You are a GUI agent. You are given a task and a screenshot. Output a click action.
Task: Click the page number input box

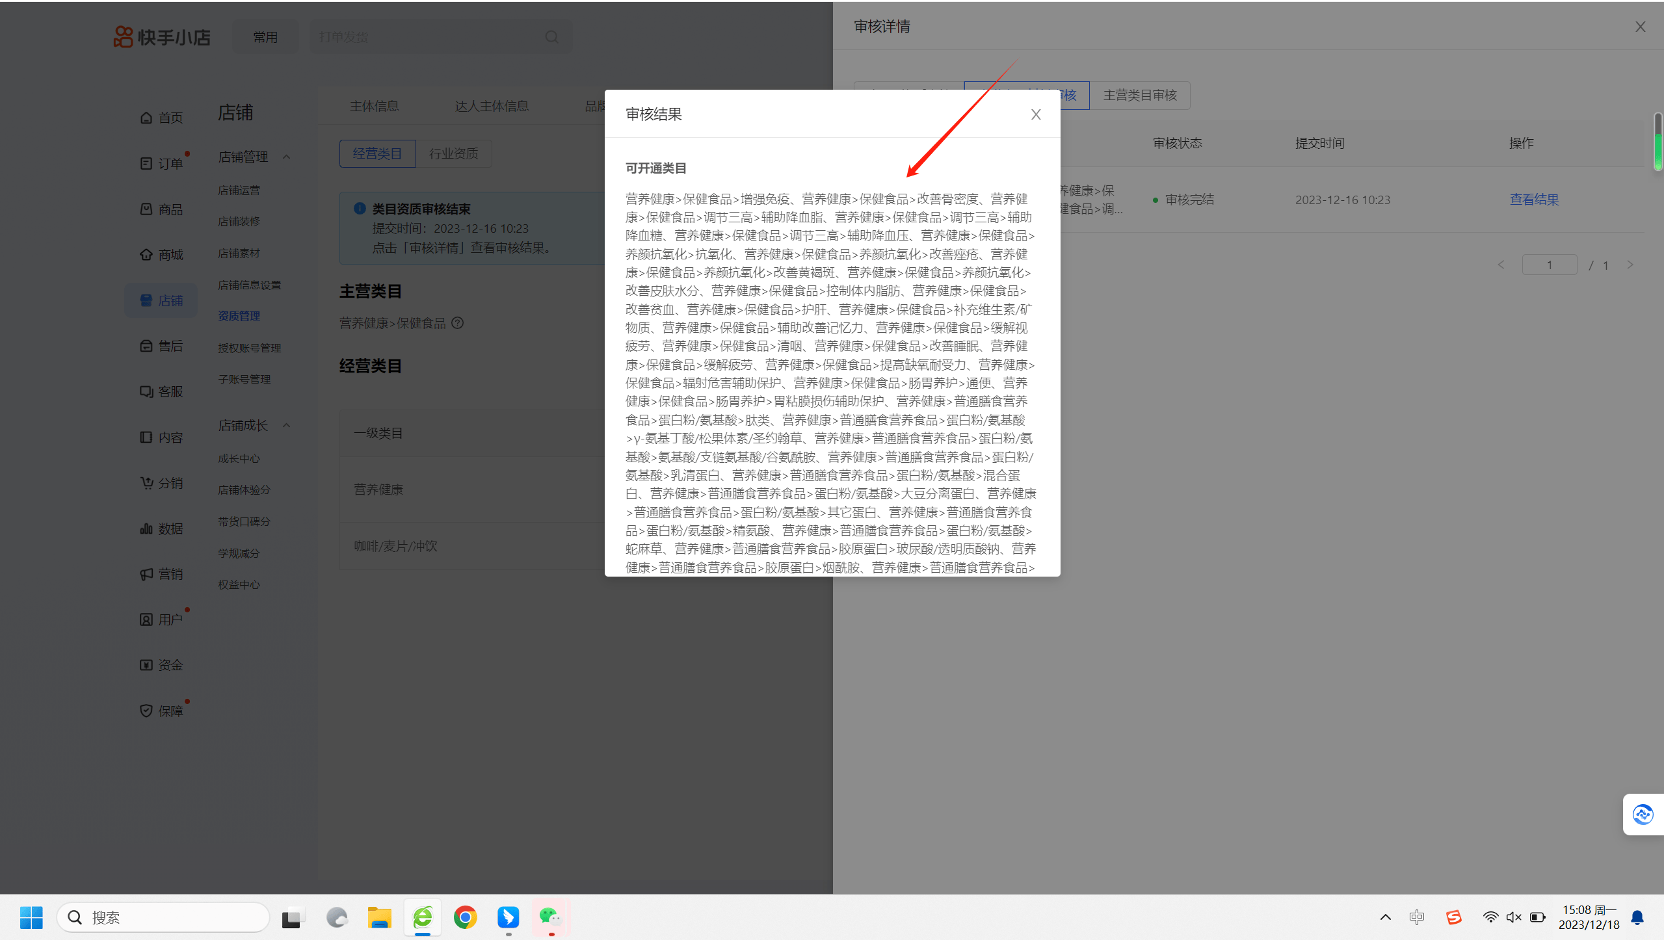tap(1550, 265)
